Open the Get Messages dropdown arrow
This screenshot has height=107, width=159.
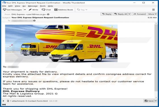click(25, 10)
